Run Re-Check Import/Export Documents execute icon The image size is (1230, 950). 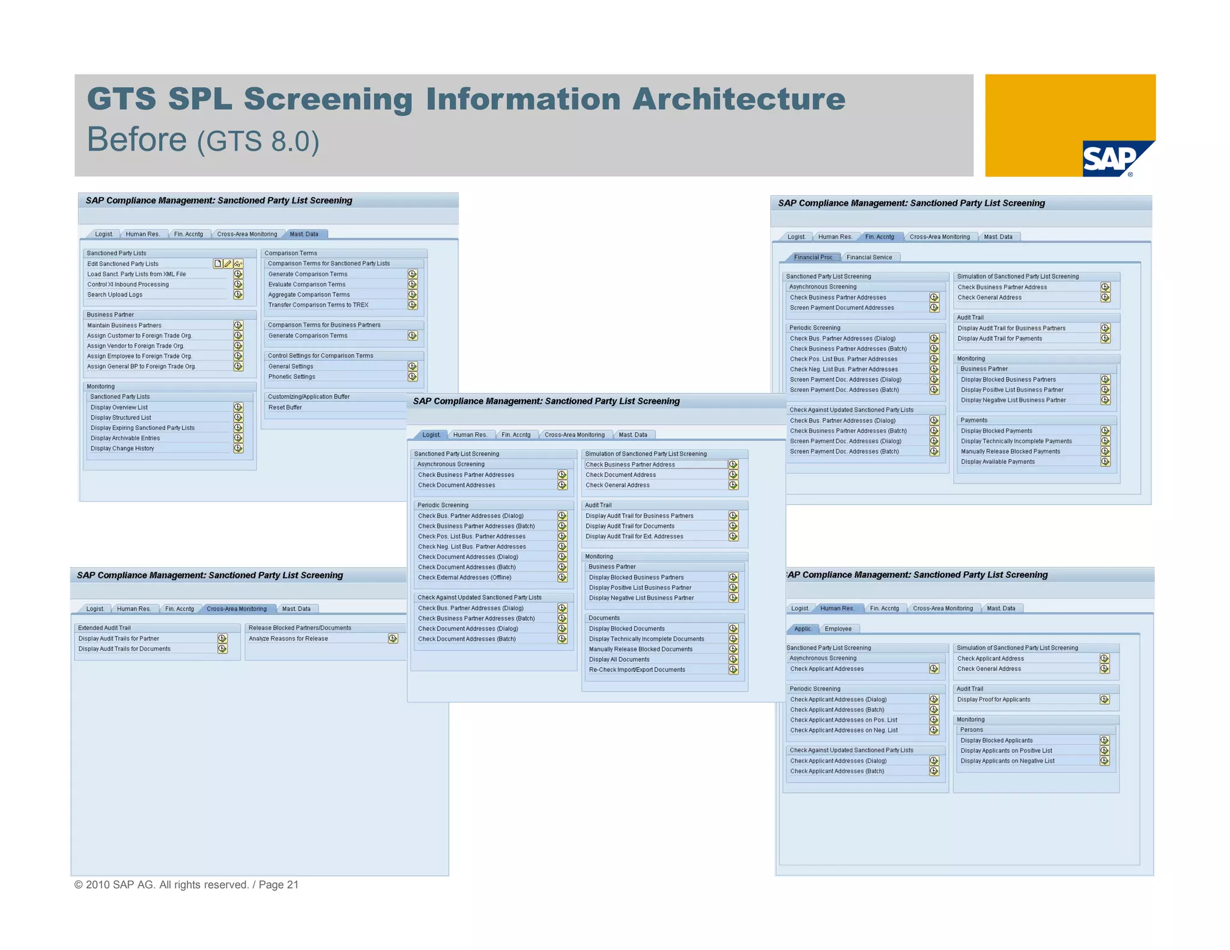(x=733, y=670)
